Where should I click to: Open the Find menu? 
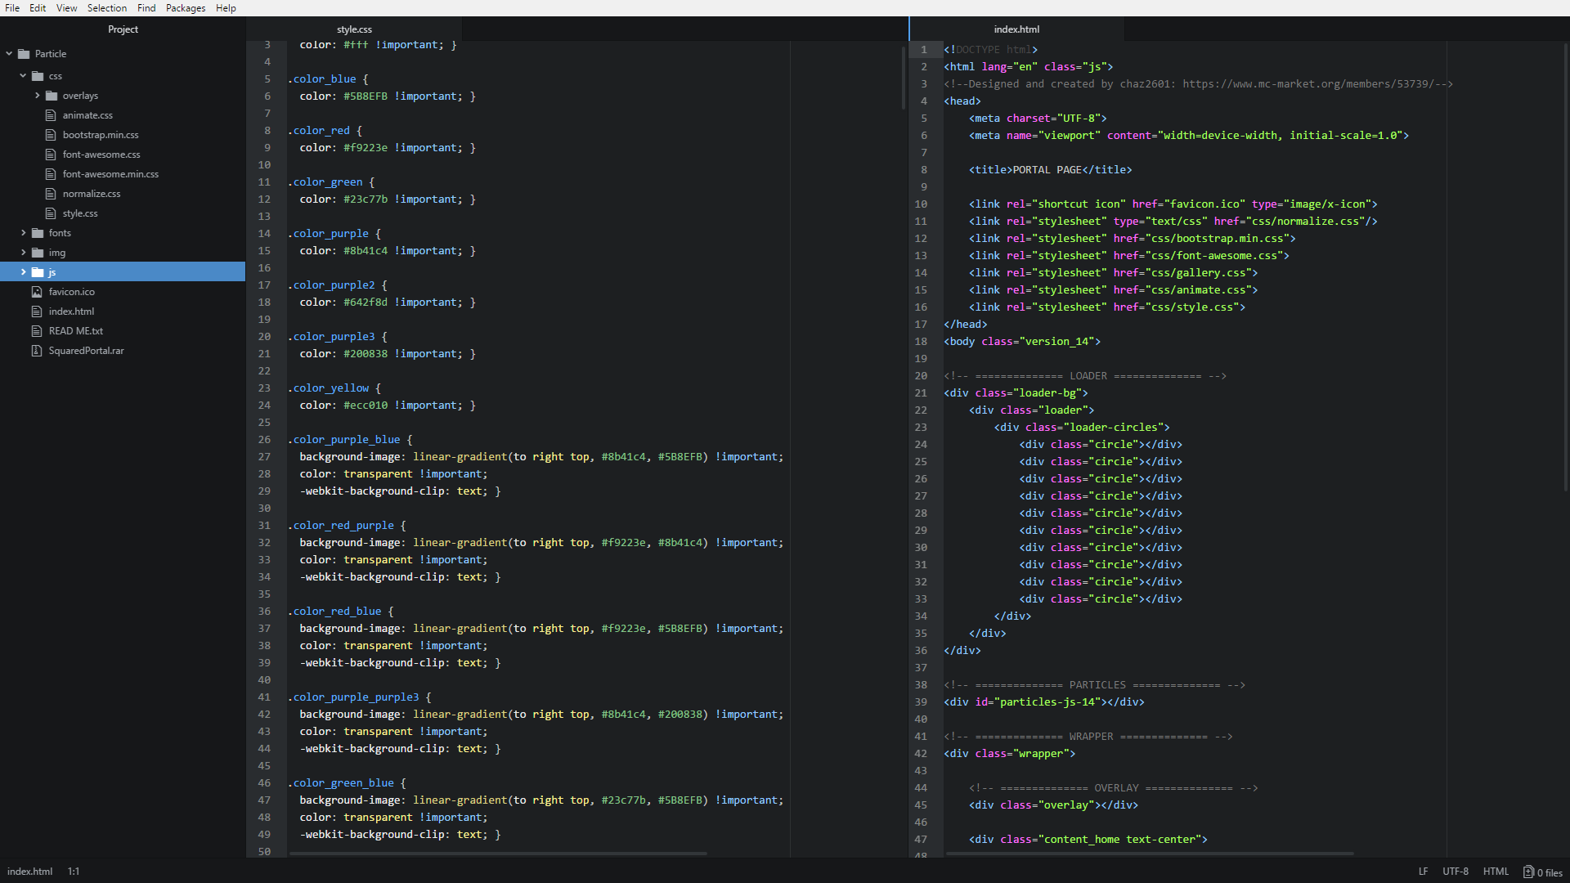click(146, 8)
